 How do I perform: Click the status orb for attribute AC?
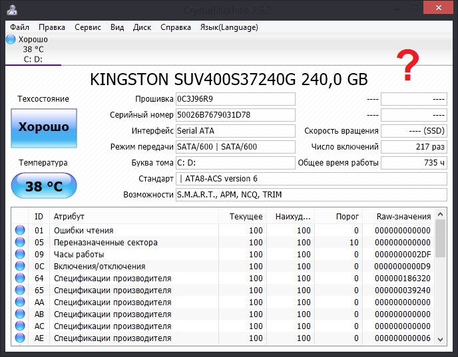(x=20, y=326)
